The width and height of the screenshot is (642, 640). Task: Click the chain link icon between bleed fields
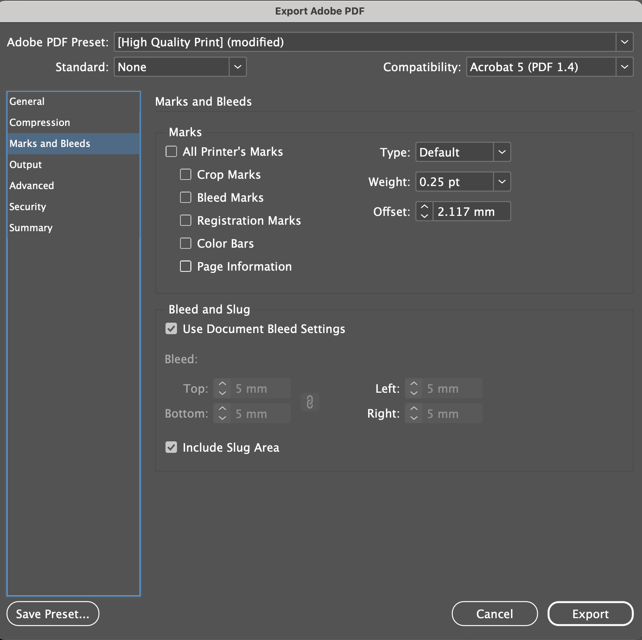click(x=310, y=402)
